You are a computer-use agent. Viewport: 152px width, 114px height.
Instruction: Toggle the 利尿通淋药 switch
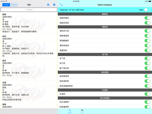pos(147,107)
